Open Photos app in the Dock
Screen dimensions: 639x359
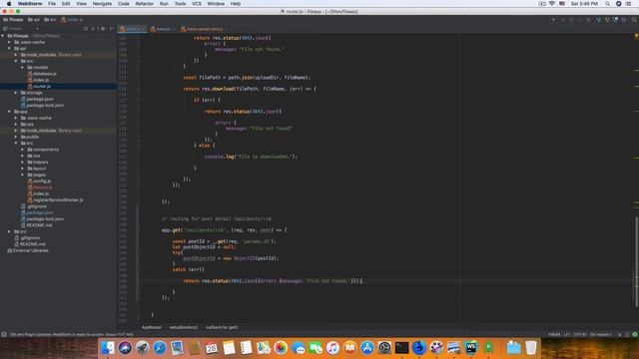click(281, 348)
